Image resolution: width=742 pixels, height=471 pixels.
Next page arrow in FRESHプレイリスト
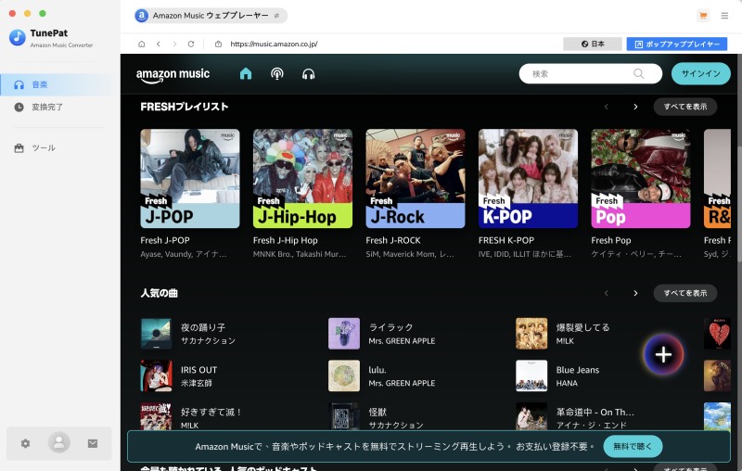(635, 107)
